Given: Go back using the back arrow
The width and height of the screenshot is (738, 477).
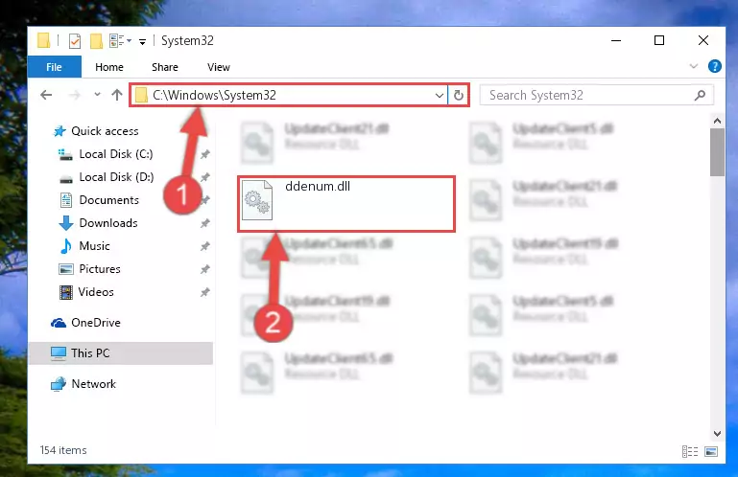Looking at the screenshot, I should click(46, 95).
